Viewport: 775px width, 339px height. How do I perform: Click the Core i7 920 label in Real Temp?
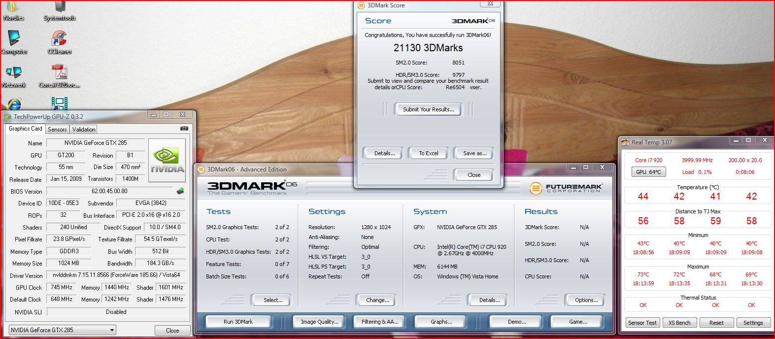[648, 160]
